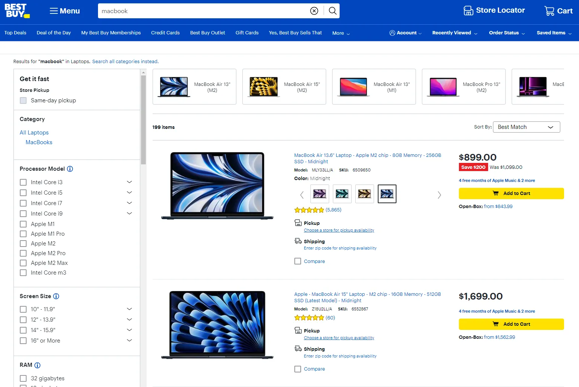Screen dimensions: 579x387
Task: Choose the Midnight color swatch
Action: click(x=387, y=194)
